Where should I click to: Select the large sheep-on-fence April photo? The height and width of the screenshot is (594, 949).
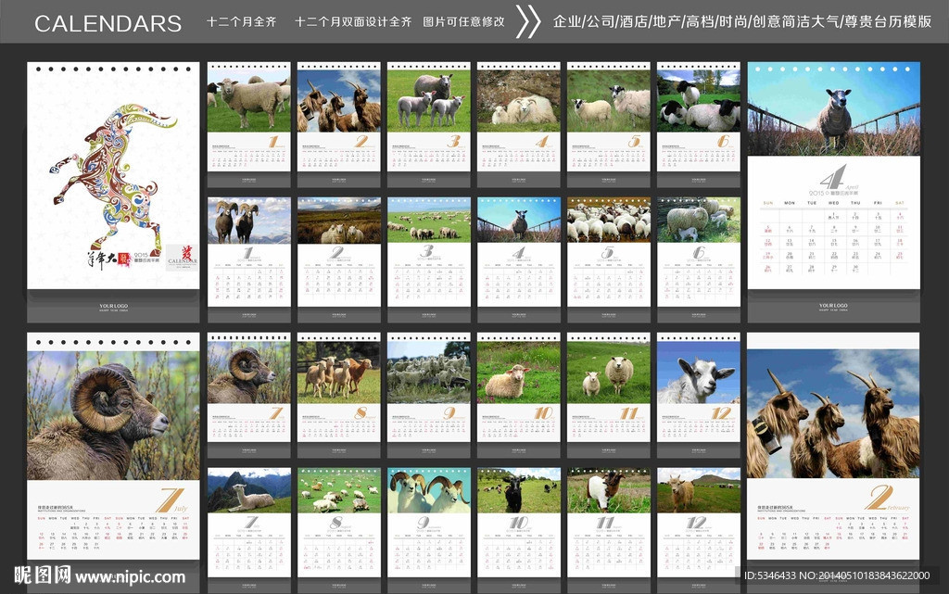click(833, 108)
